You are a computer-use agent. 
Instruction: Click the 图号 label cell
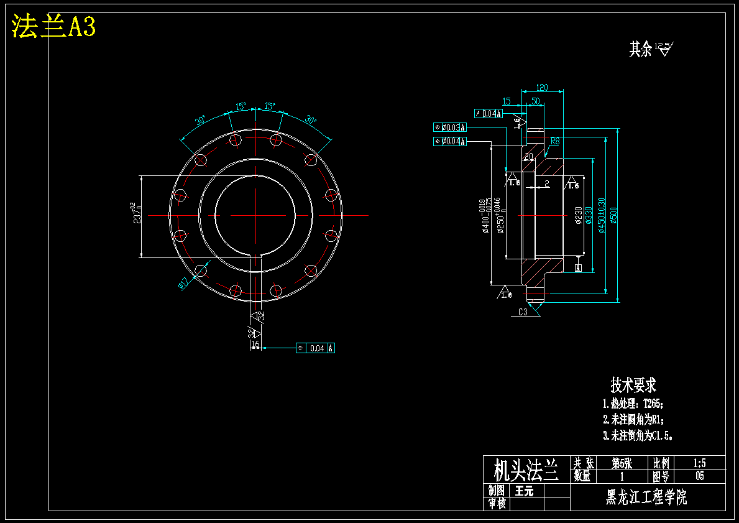click(661, 476)
